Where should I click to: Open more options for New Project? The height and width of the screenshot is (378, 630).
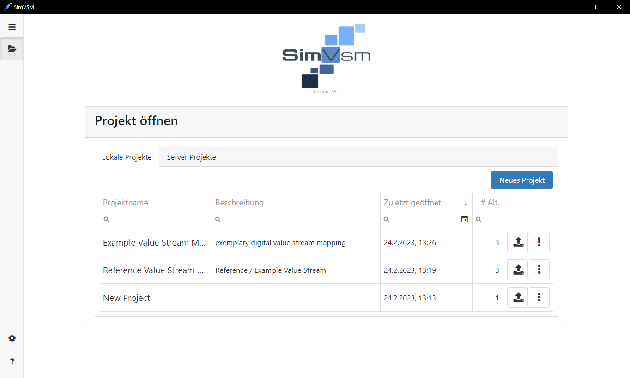539,297
